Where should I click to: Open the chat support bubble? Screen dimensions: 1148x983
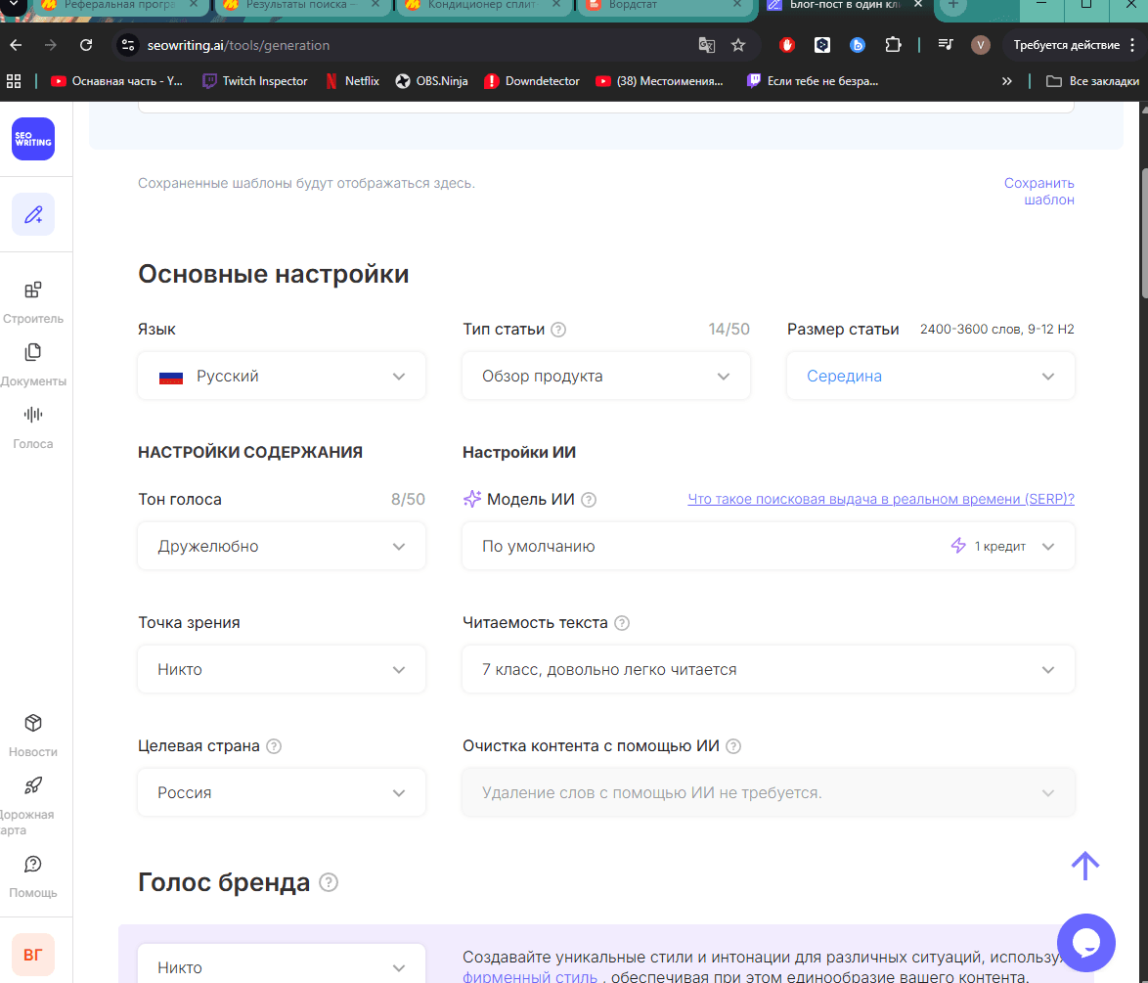pyautogui.click(x=1085, y=943)
